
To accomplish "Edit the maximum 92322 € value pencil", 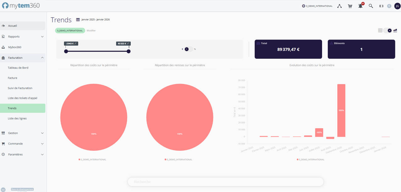I will [128, 44].
